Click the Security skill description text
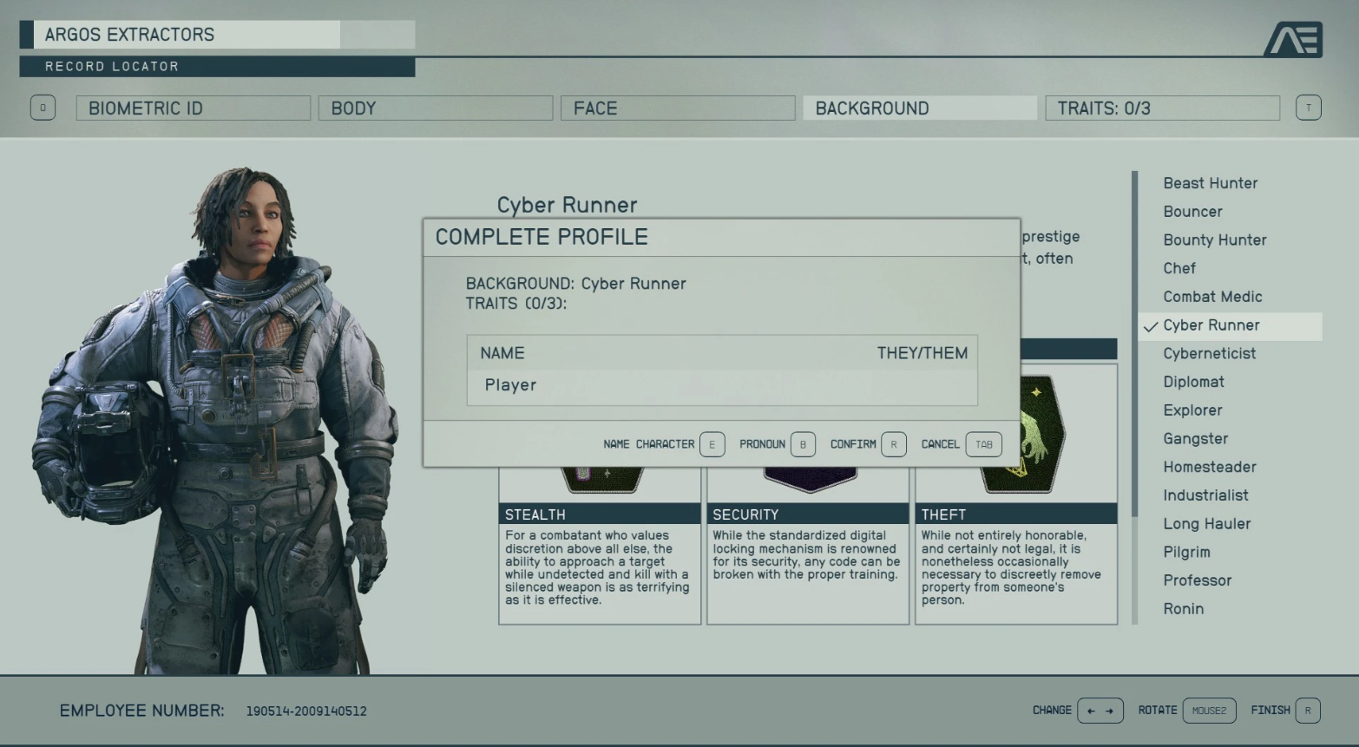 pyautogui.click(x=806, y=555)
